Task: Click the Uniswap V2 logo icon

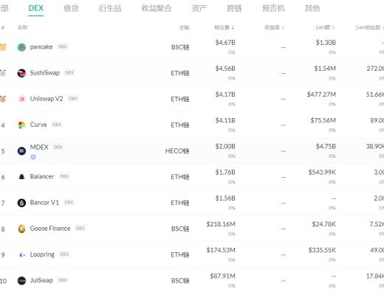Action: click(21, 99)
